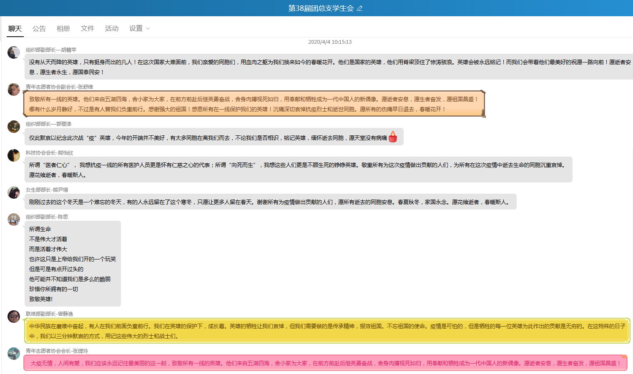
Task: Open avatar of 组织部副部长-陈思
Action: [14, 219]
